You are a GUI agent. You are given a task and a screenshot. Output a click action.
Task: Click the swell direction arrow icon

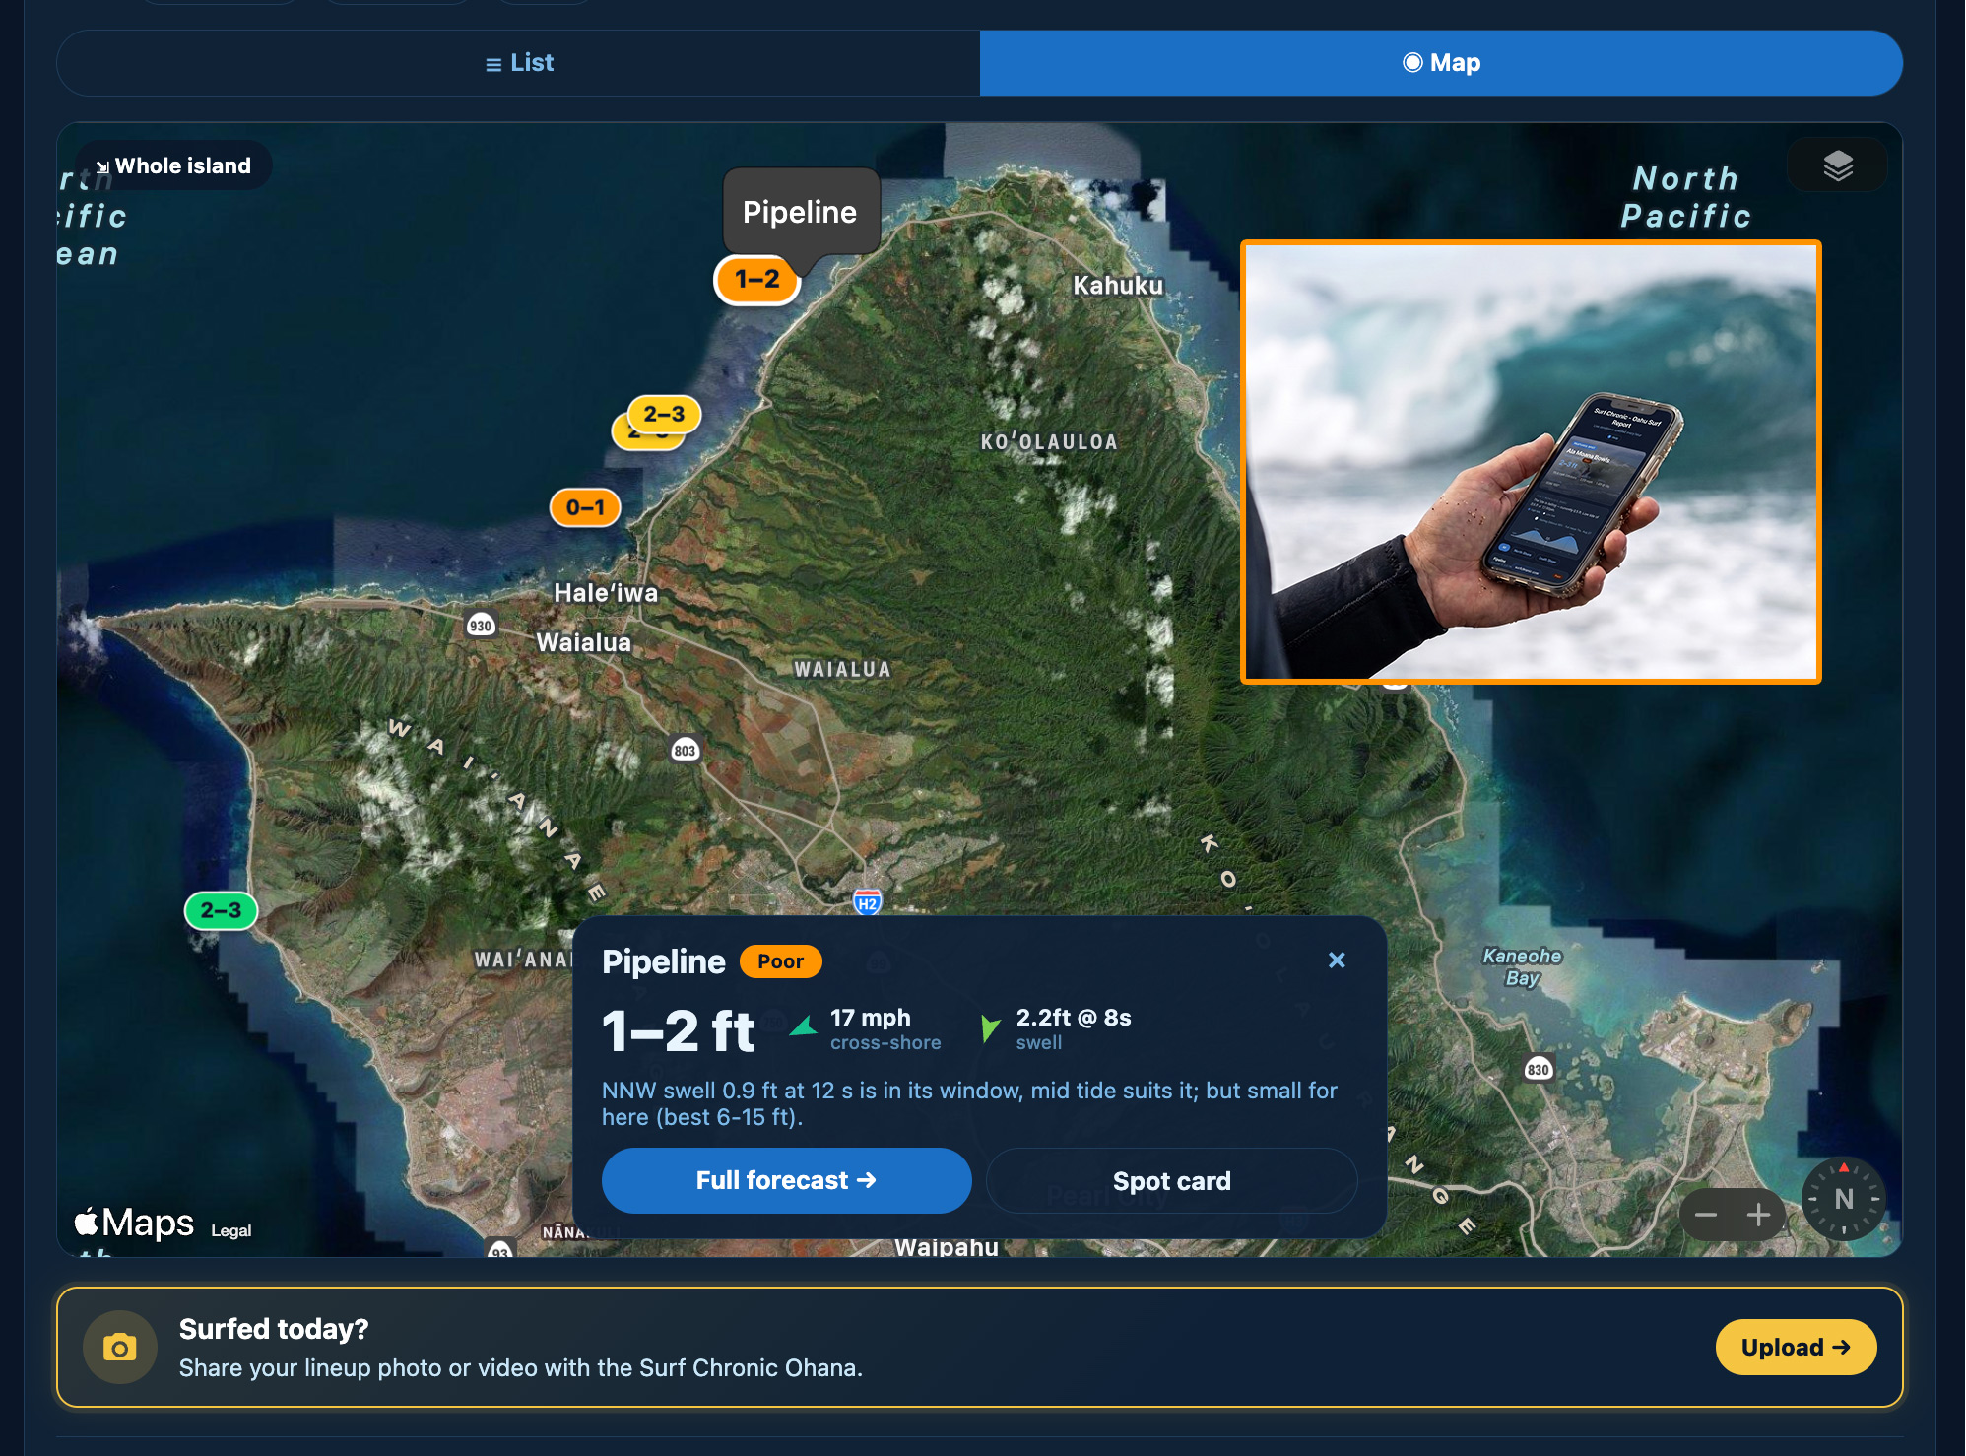[x=990, y=1029]
